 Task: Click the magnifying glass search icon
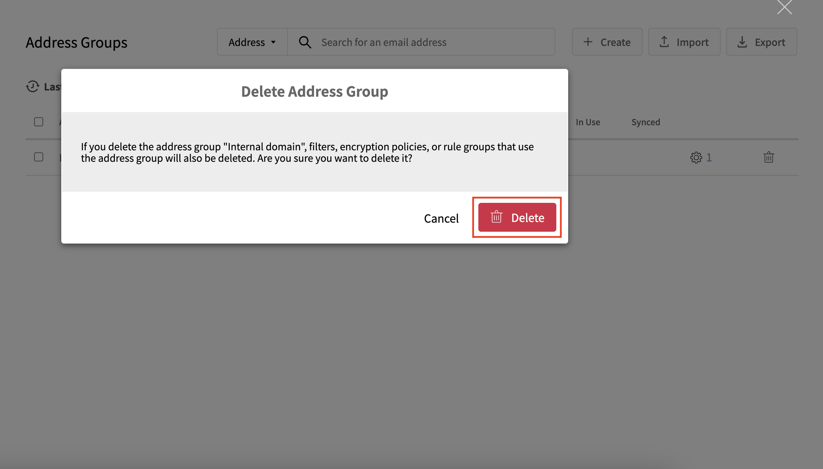coord(305,42)
